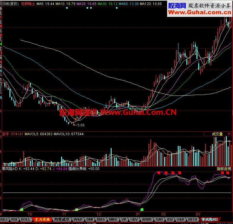The image size is (233, 224).
Task: Click the 10 month label on the date axis
Action: 30,214
